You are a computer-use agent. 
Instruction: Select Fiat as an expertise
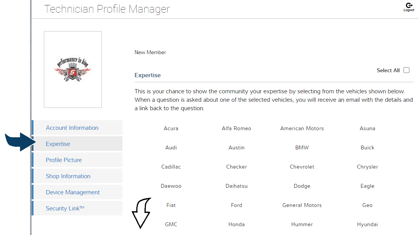click(171, 205)
